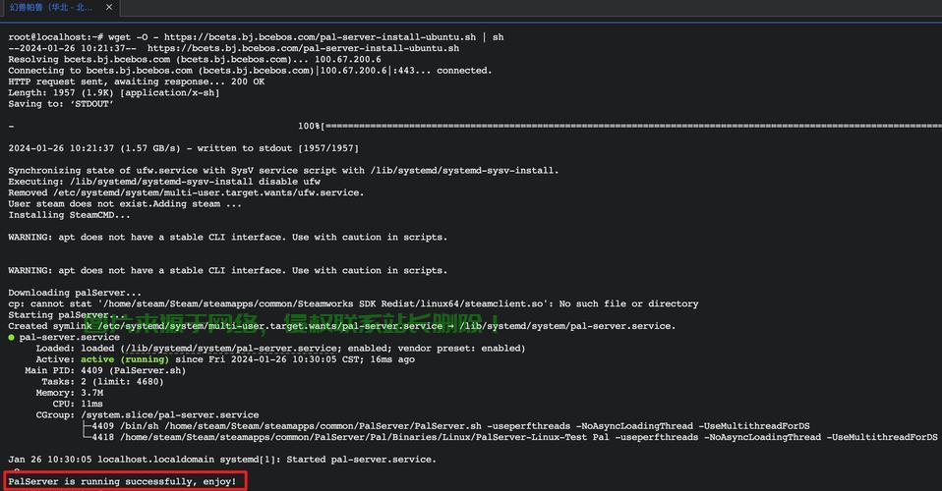Image resolution: width=942 pixels, height=491 pixels.
Task: Select the 幻兽帕鲁 (华北 - 北... terminal tab
Action: tap(52, 7)
